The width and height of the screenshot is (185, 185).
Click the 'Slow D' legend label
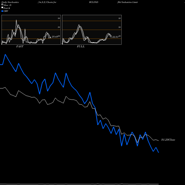click(7, 5)
